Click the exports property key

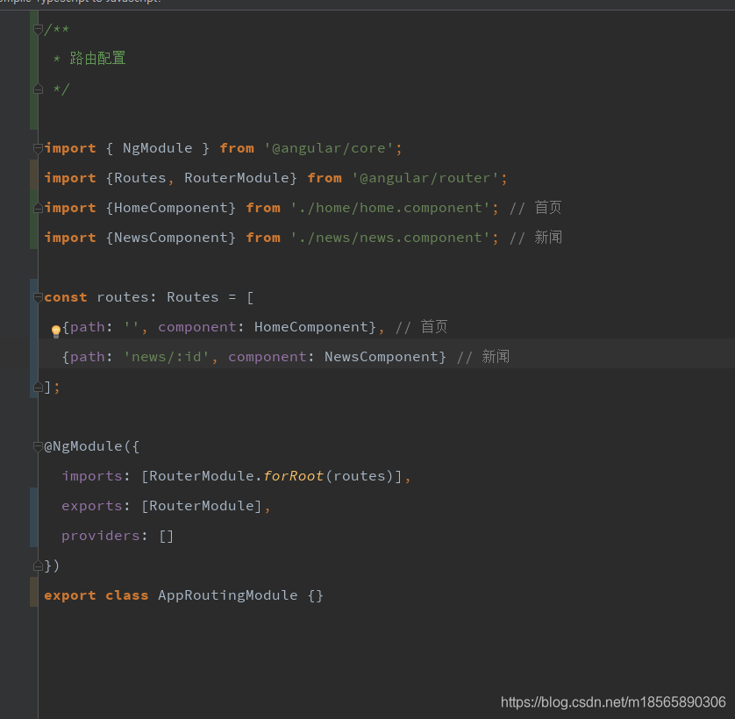(92, 506)
